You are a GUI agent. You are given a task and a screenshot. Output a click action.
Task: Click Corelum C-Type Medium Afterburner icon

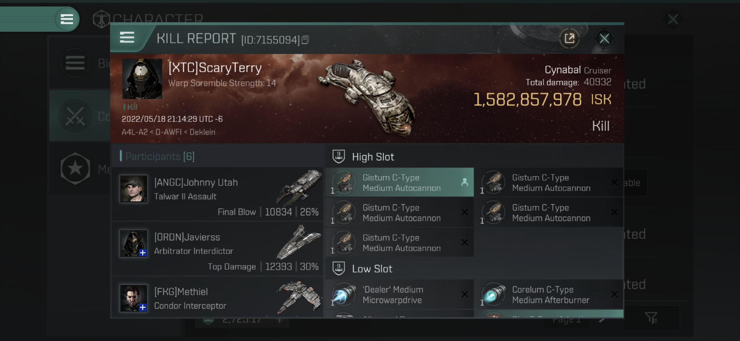coord(494,294)
